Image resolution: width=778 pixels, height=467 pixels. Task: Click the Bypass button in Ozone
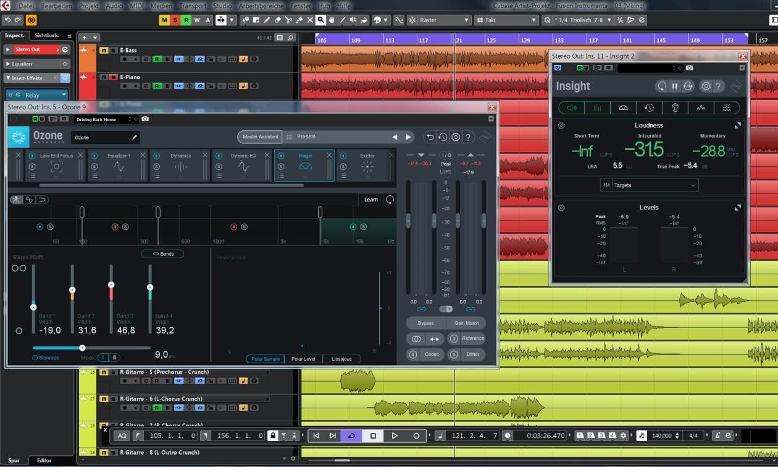(425, 323)
